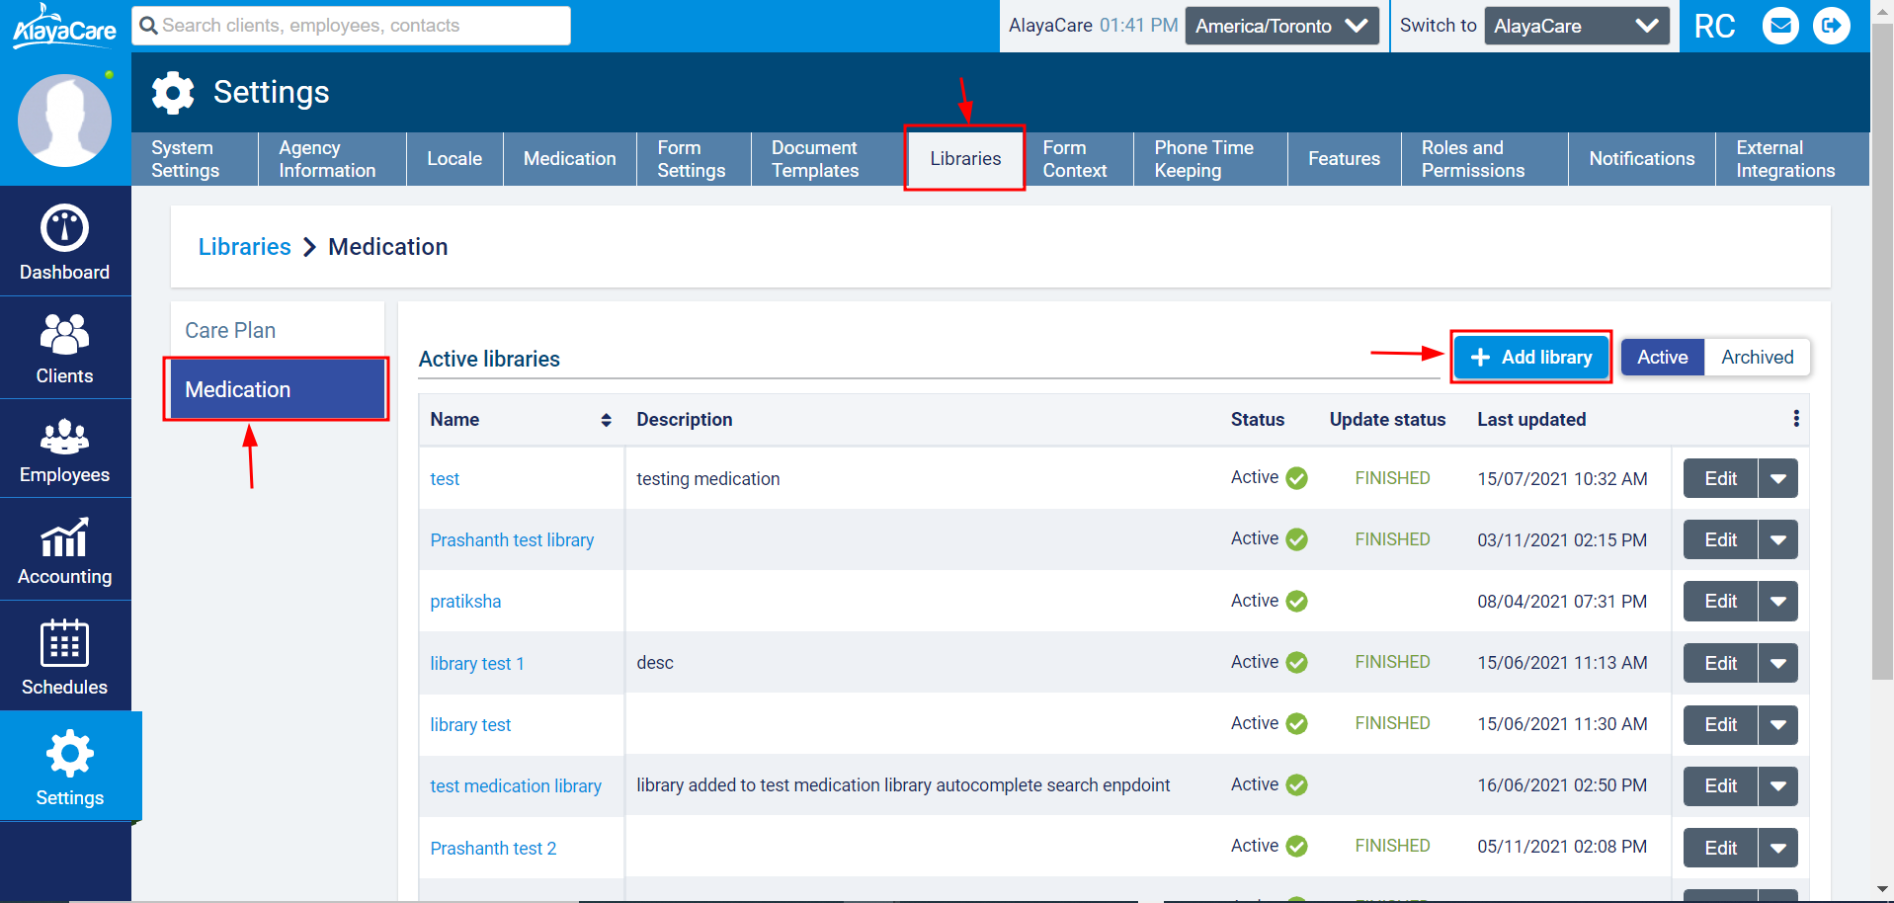Sort libraries by Name column
Screen dimensions: 1894x903
click(x=606, y=420)
